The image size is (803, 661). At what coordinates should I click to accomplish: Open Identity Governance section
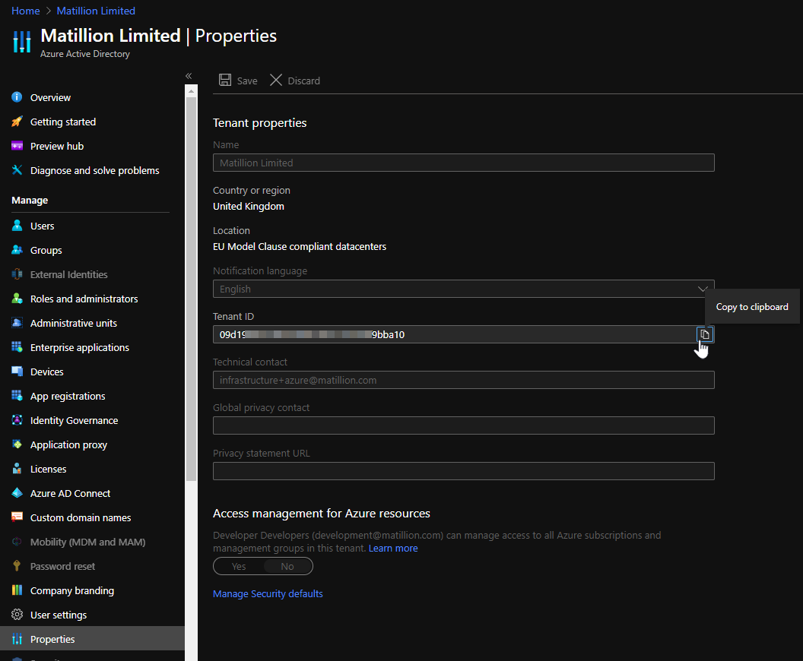(x=75, y=421)
